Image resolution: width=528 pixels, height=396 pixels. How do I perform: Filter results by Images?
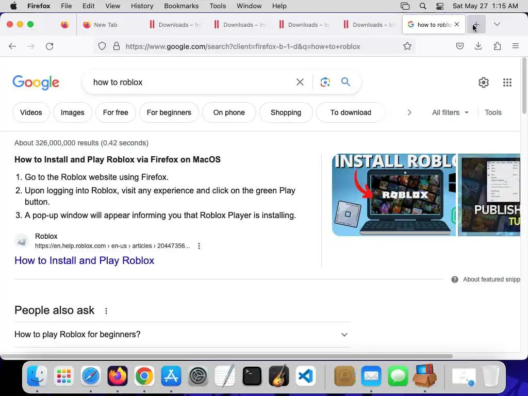point(72,112)
